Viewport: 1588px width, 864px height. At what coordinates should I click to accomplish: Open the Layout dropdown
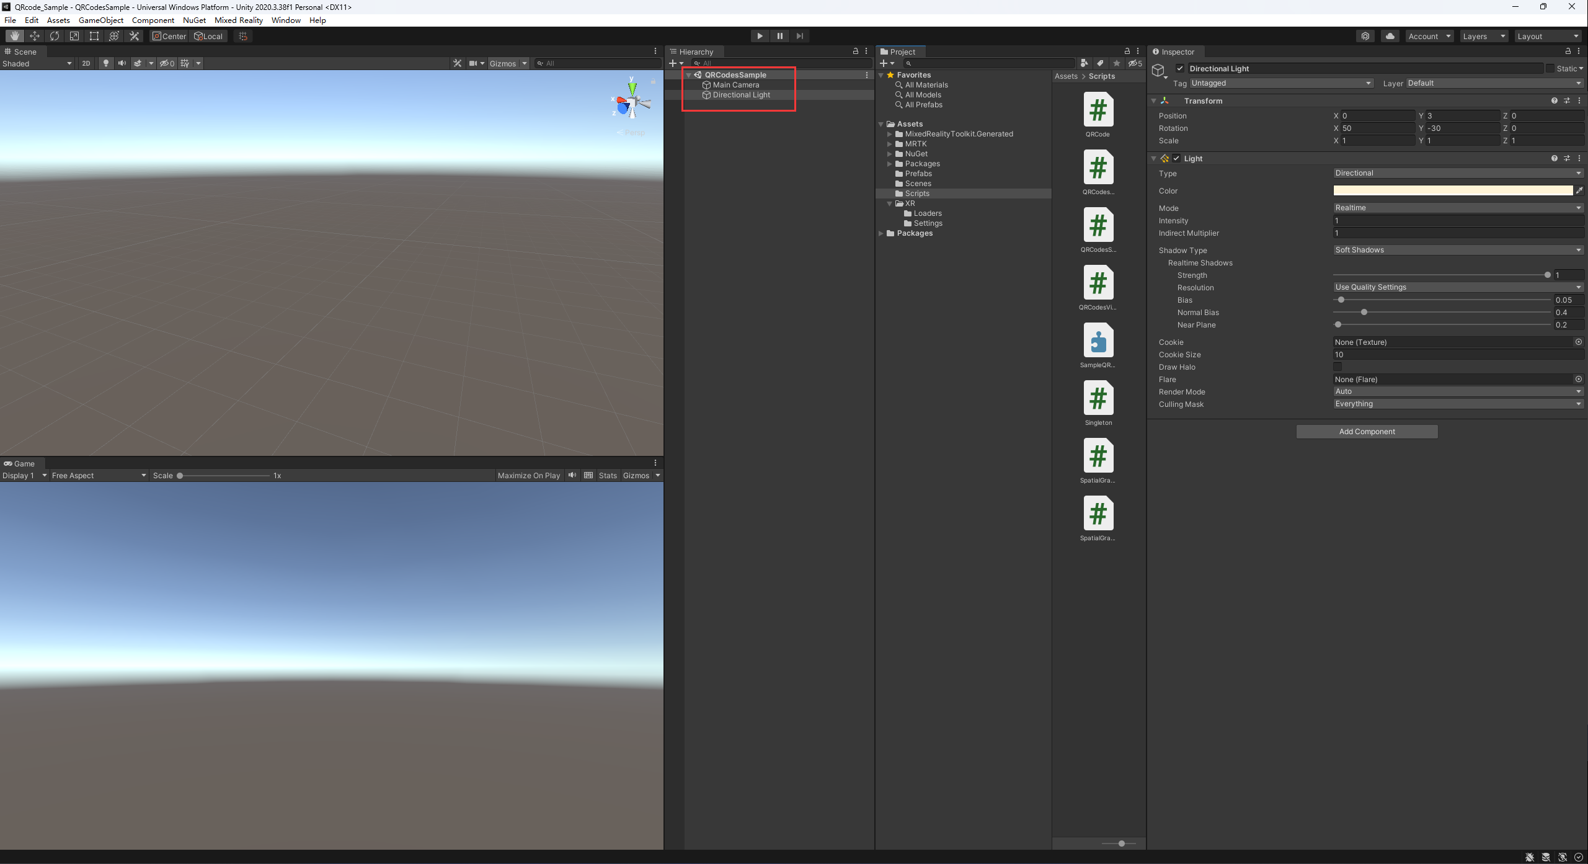click(1549, 36)
